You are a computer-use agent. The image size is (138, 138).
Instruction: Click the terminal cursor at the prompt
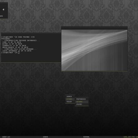pyautogui.click(x=19, y=52)
